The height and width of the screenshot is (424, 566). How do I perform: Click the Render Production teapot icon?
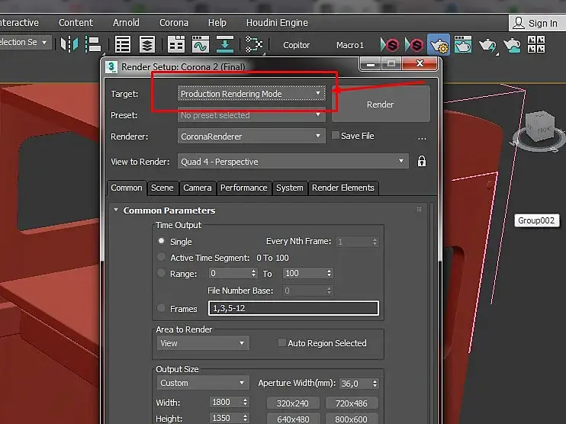(487, 46)
